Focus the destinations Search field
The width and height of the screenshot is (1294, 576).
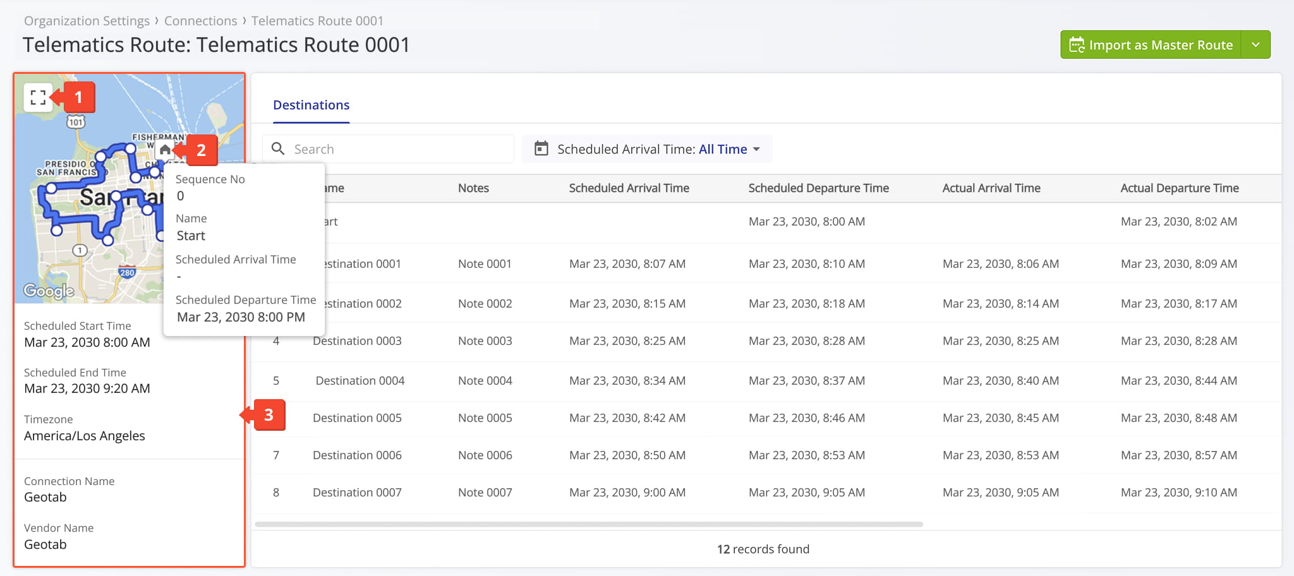(398, 149)
